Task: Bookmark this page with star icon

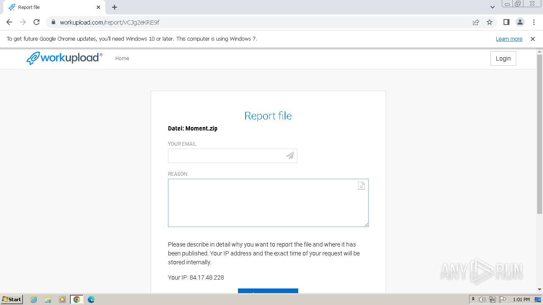Action: (x=490, y=22)
